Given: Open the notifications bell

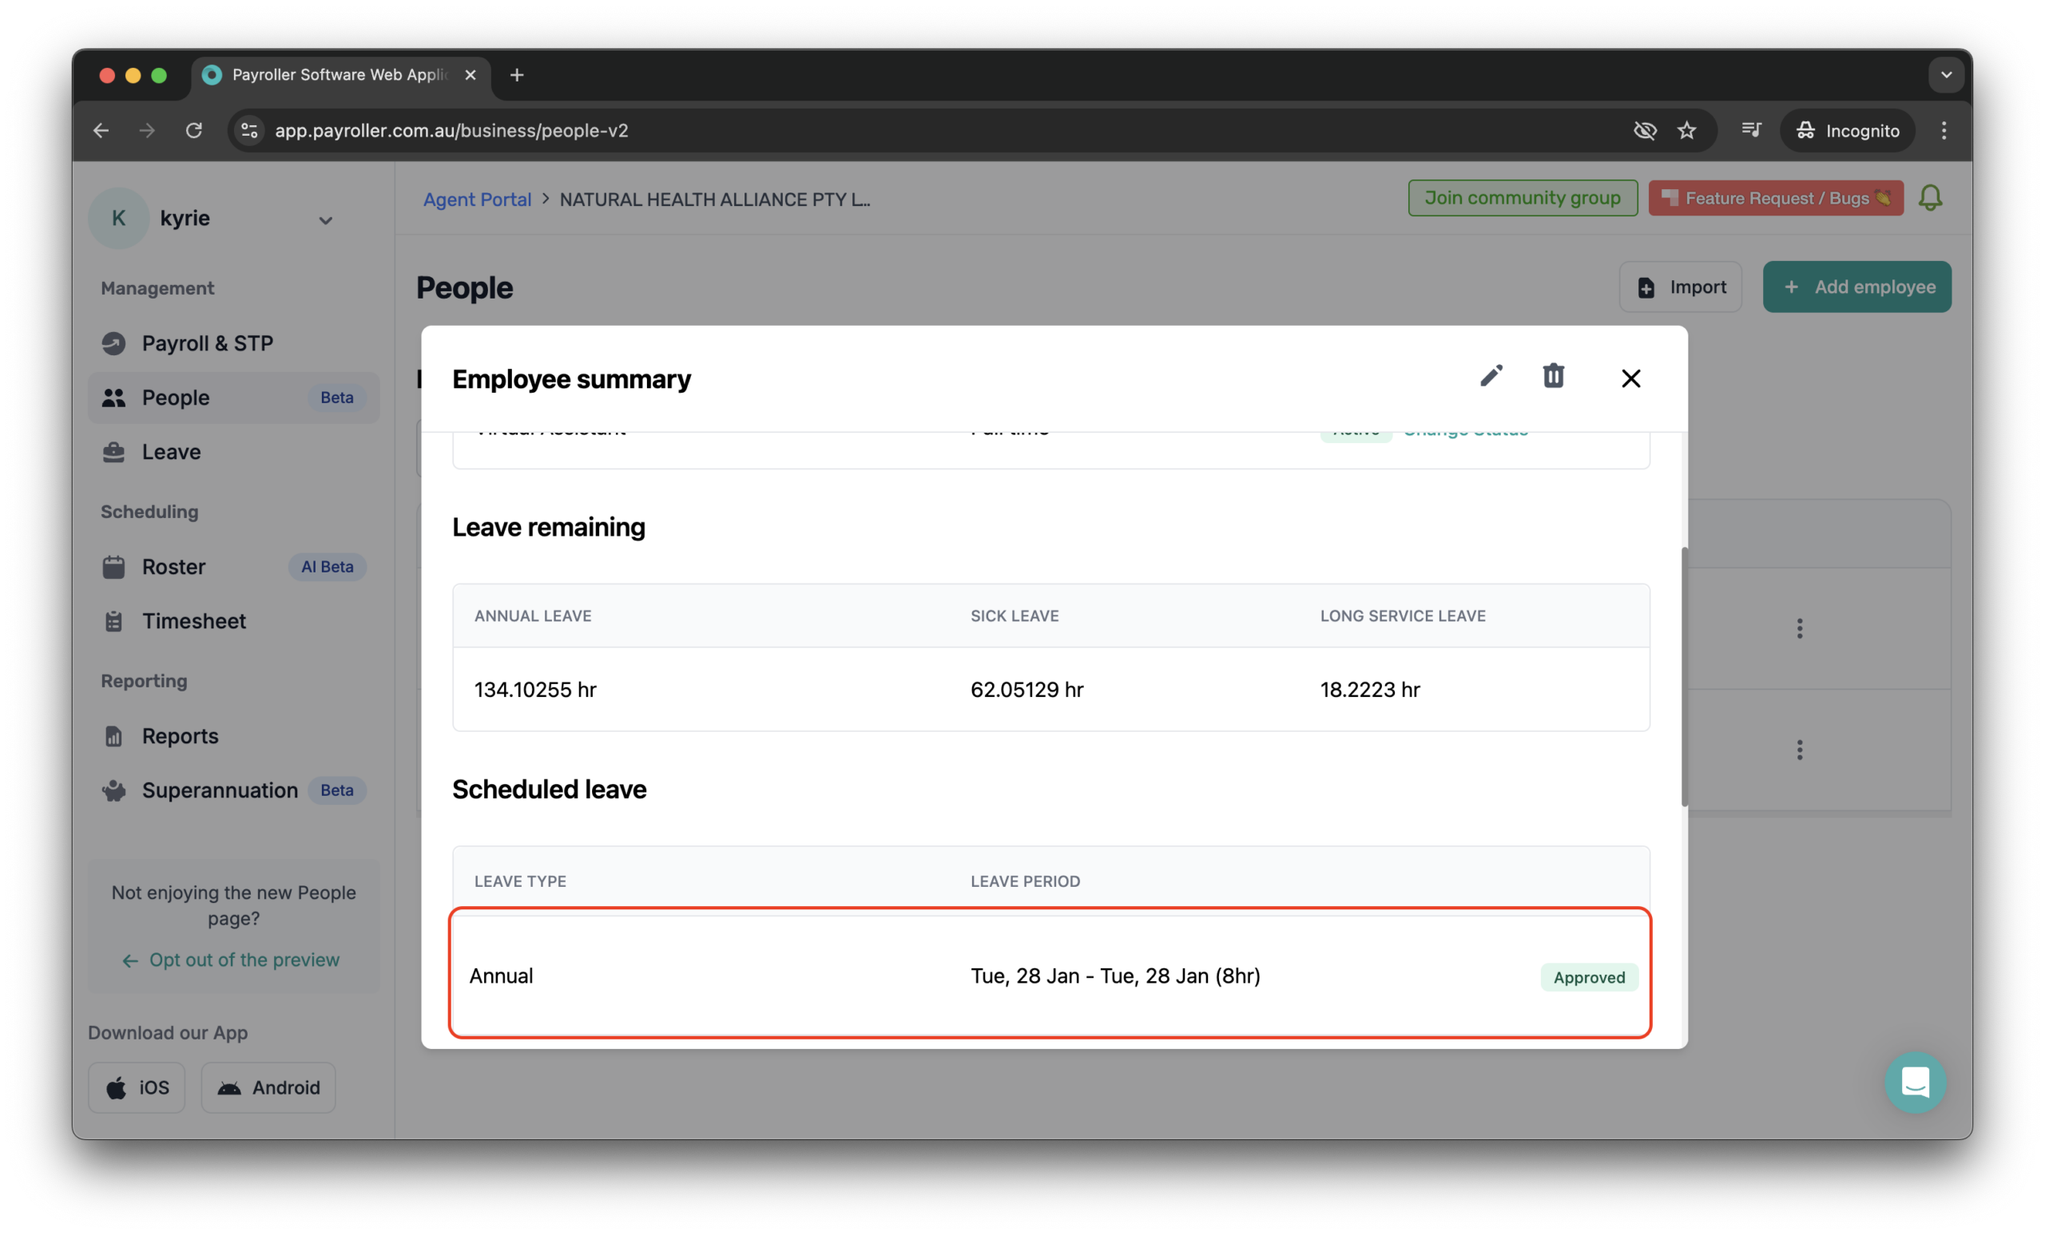Looking at the screenshot, I should coord(1930,197).
